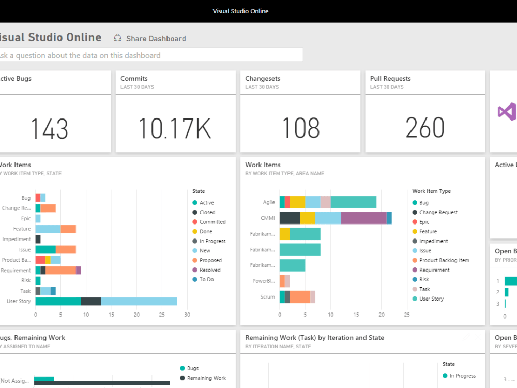Click the dashboard question input box
The height and width of the screenshot is (388, 517).
pyautogui.click(x=150, y=55)
